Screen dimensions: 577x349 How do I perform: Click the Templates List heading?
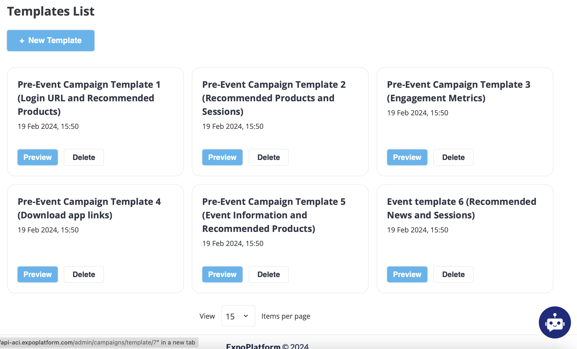coord(51,11)
